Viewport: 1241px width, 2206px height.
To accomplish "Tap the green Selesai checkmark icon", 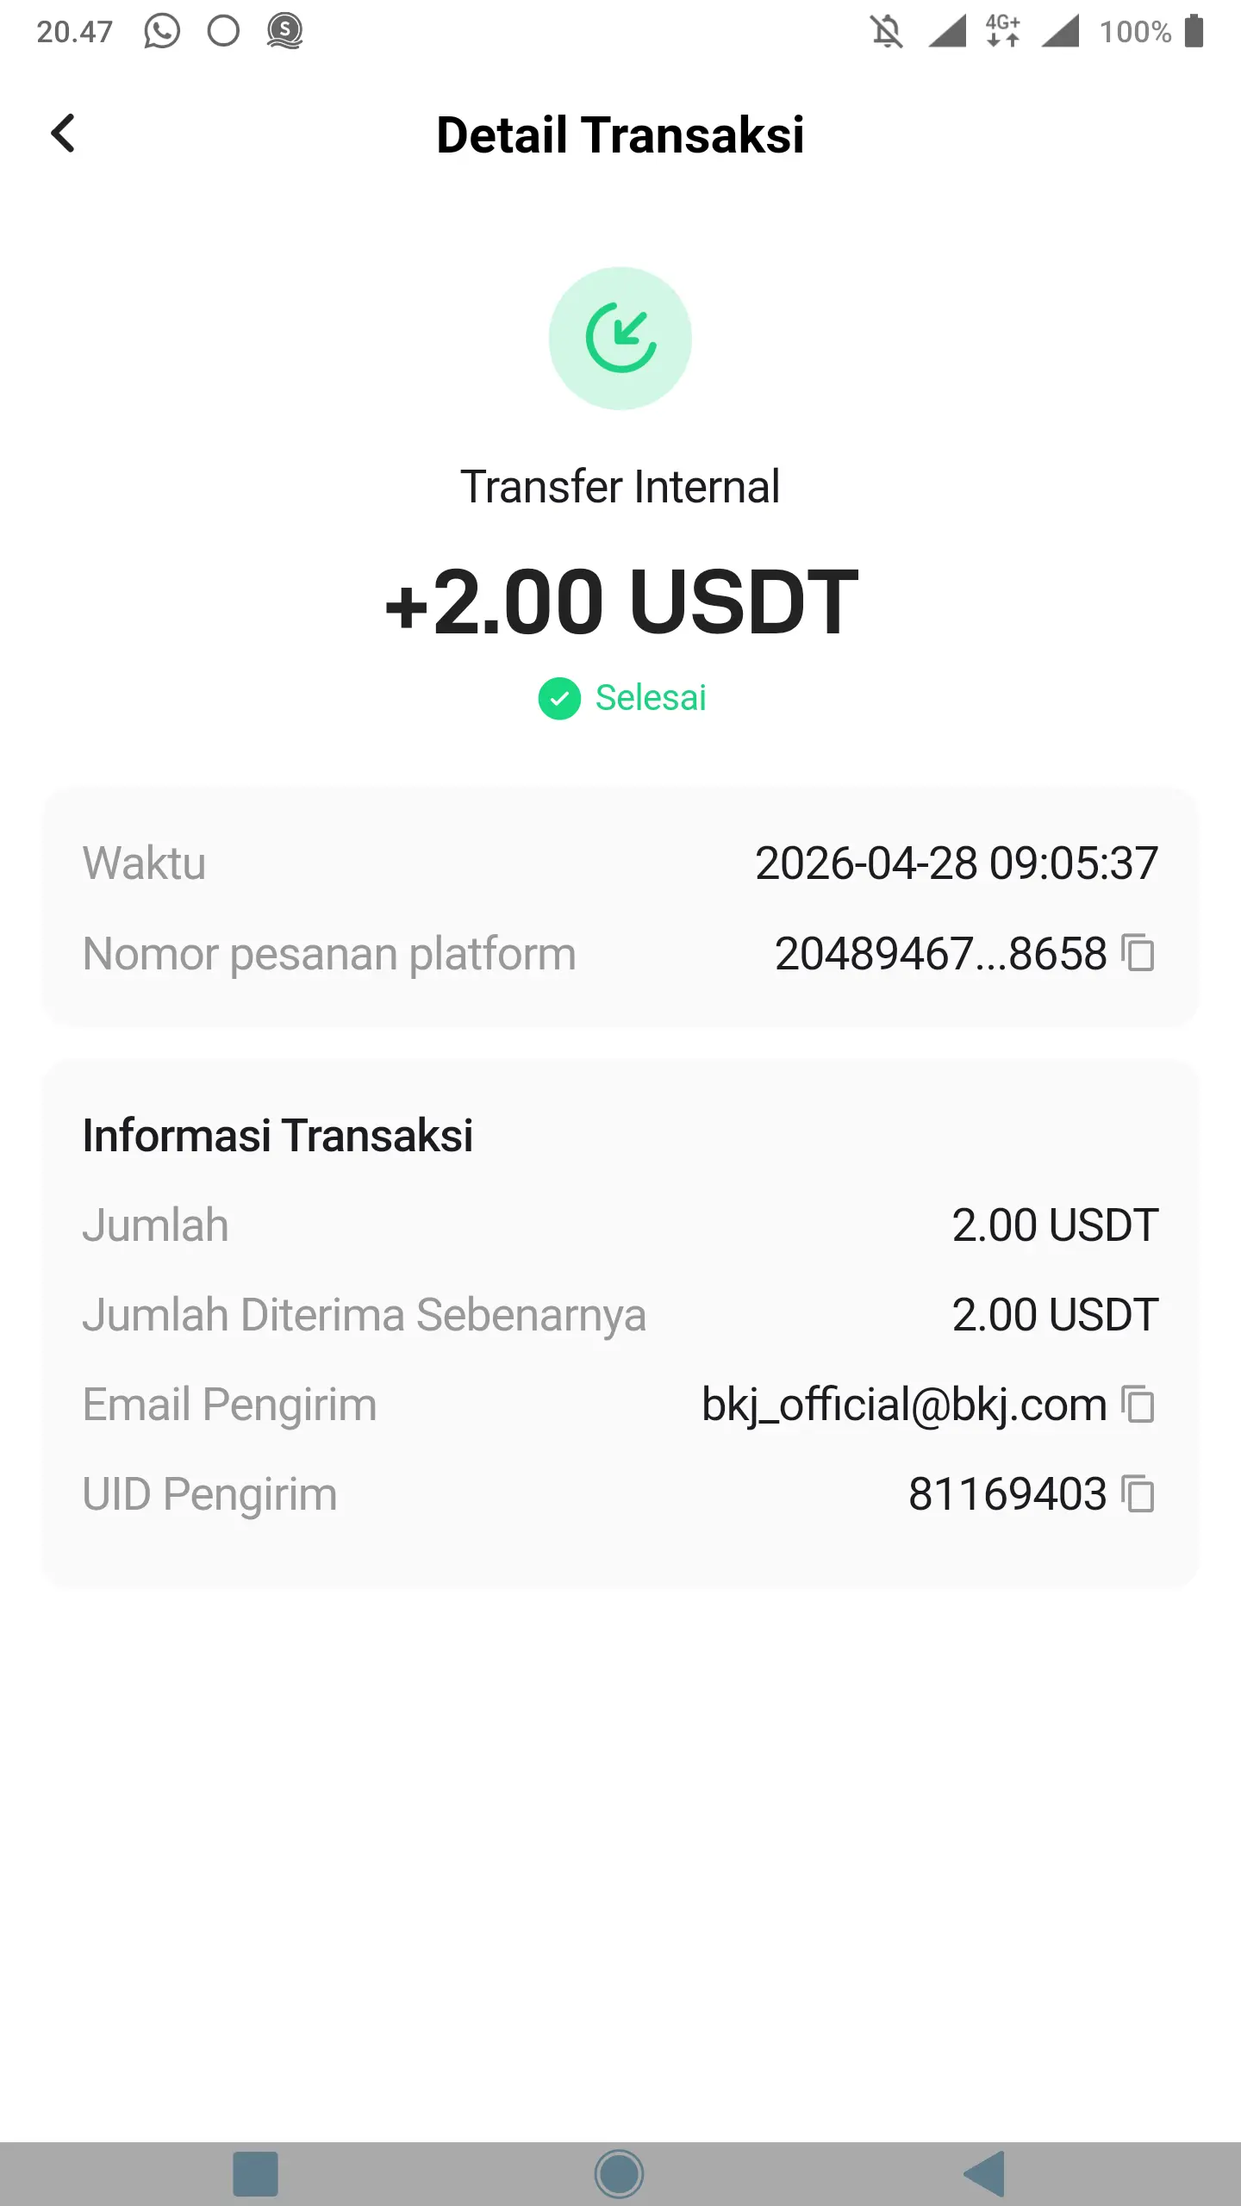I will 559,698.
